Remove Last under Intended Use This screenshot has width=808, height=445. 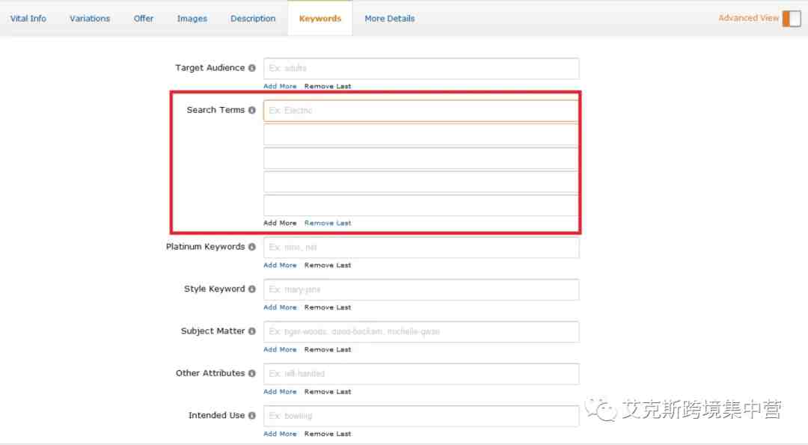pos(328,435)
